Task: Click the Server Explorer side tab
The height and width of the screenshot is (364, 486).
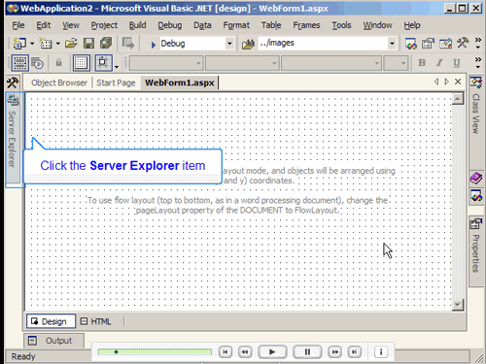Action: (13, 138)
